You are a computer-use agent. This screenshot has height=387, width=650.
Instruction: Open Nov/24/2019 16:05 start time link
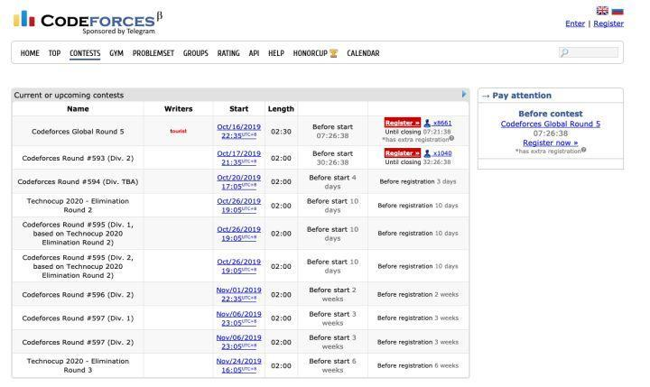point(238,365)
